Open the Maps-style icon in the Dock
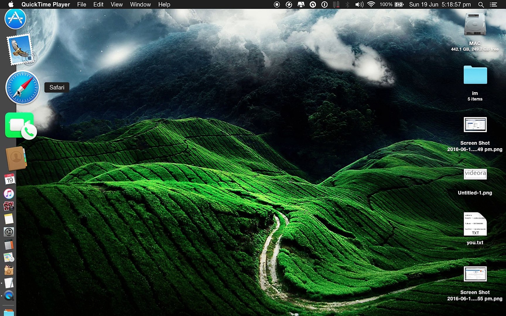 pos(9,257)
